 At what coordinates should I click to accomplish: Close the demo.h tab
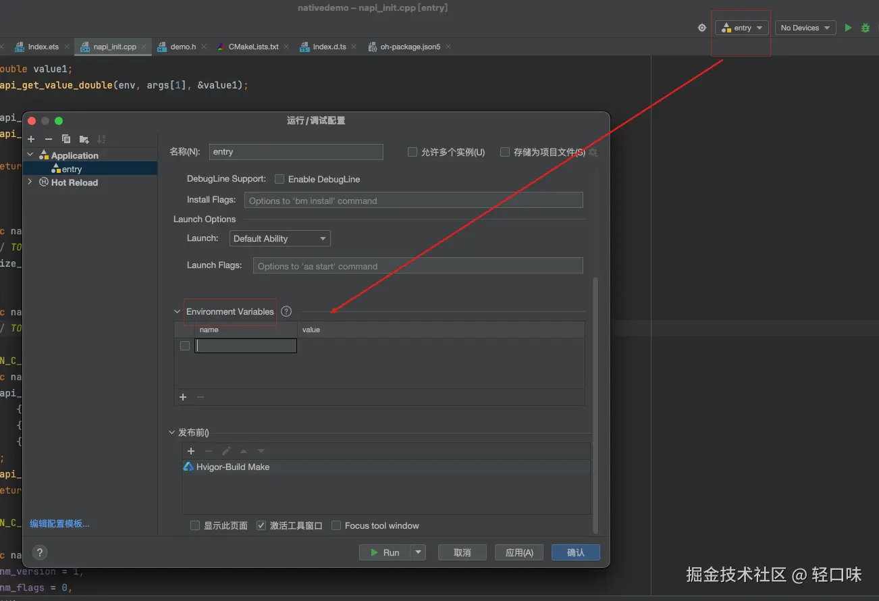203,47
